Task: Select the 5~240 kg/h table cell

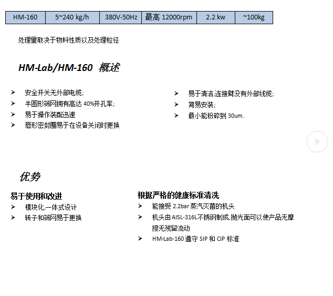Action: 72,17
